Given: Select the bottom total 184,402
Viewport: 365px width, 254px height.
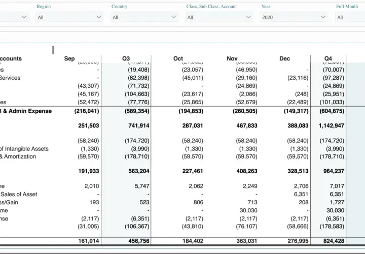Looking at the screenshot, I should click(193, 241).
